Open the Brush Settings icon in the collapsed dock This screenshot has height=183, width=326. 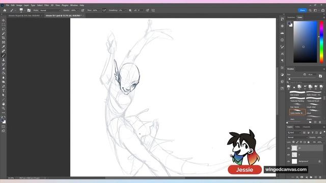[x=282, y=47]
